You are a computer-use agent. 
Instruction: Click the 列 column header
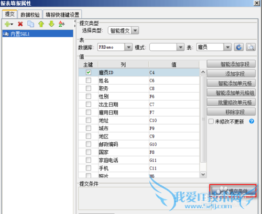[123, 64]
